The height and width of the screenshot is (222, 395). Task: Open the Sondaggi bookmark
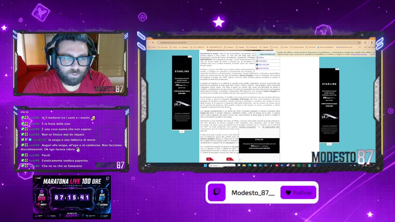point(184,47)
